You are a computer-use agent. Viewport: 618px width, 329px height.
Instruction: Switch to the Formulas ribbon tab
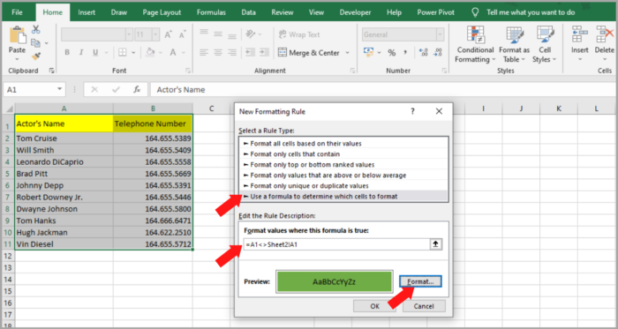pyautogui.click(x=211, y=12)
